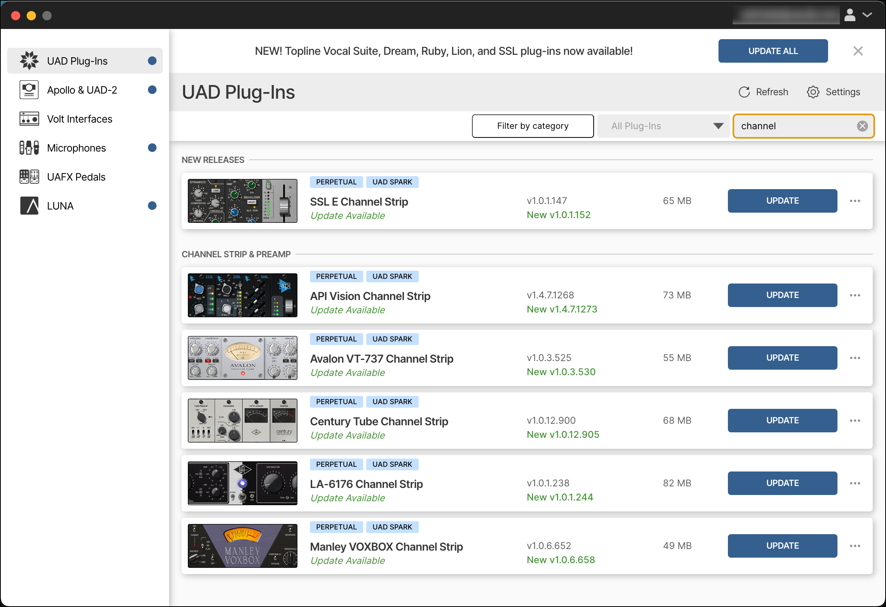Click blue update dot beside LUNA

click(x=152, y=206)
